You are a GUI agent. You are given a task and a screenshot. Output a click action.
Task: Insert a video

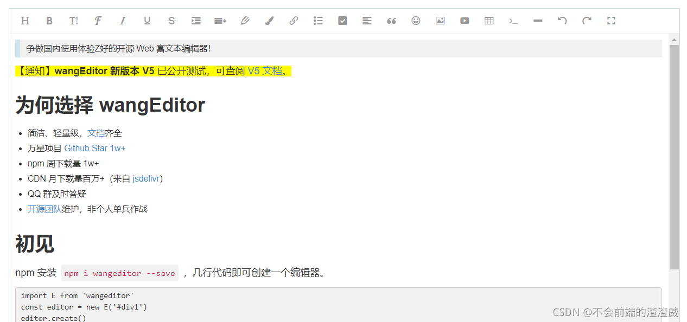pyautogui.click(x=465, y=21)
